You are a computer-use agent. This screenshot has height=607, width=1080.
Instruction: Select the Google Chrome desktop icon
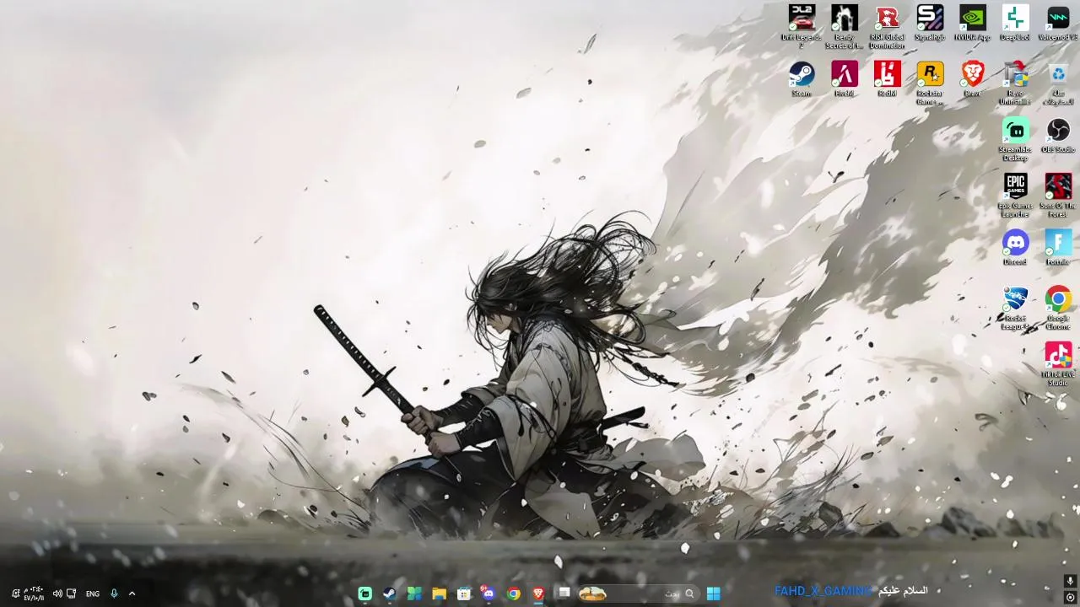[1058, 308]
